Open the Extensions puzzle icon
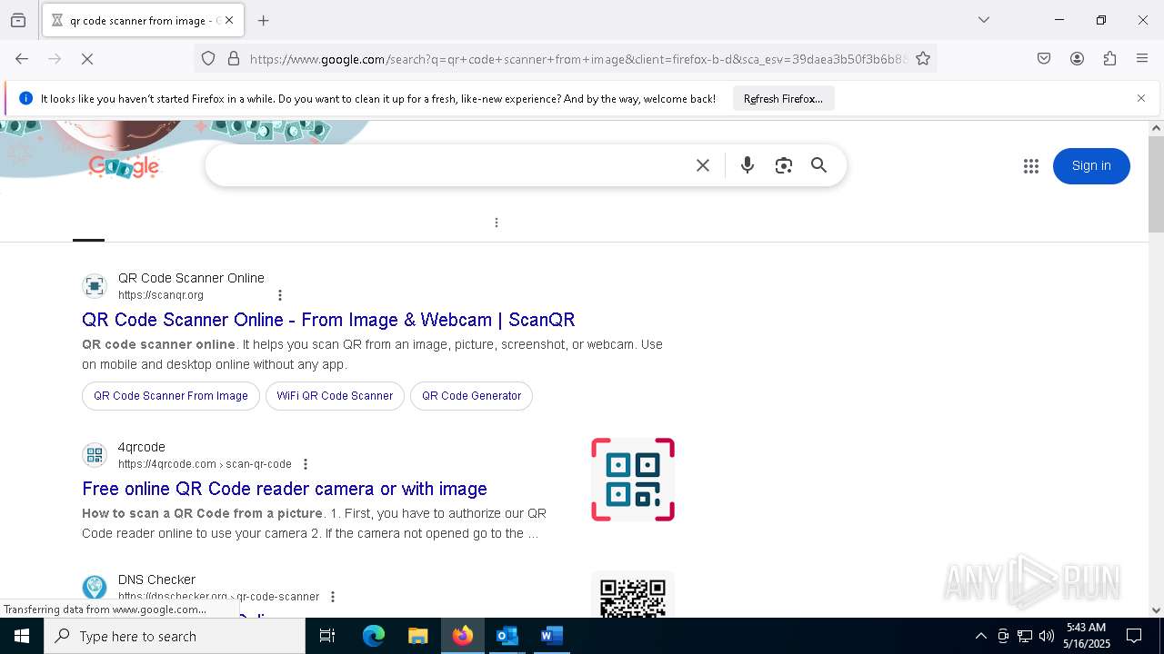 click(1109, 59)
